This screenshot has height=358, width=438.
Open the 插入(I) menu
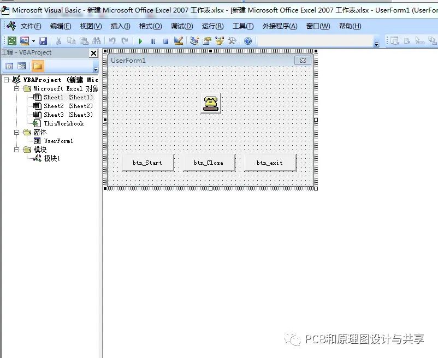(120, 26)
